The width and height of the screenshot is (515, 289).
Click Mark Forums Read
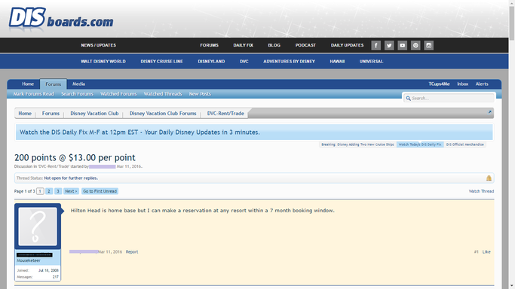(x=33, y=94)
